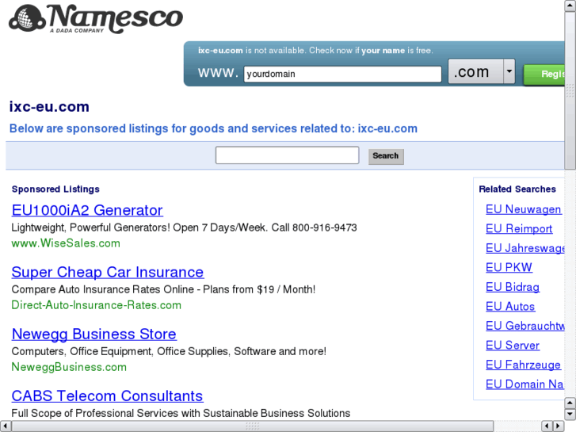
Task: Open the EU1000iA2 Generator link
Action: tap(87, 210)
